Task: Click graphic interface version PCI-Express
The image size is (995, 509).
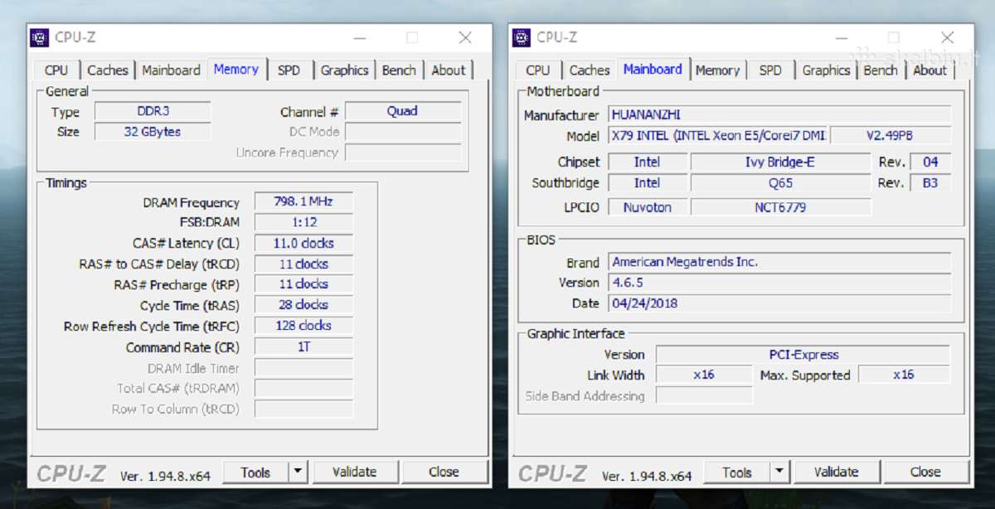Action: pos(803,355)
